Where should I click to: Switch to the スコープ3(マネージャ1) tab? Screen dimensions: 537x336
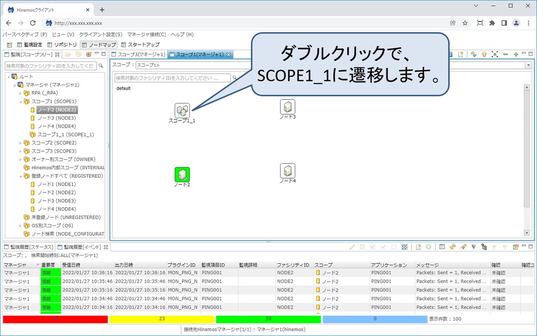138,55
